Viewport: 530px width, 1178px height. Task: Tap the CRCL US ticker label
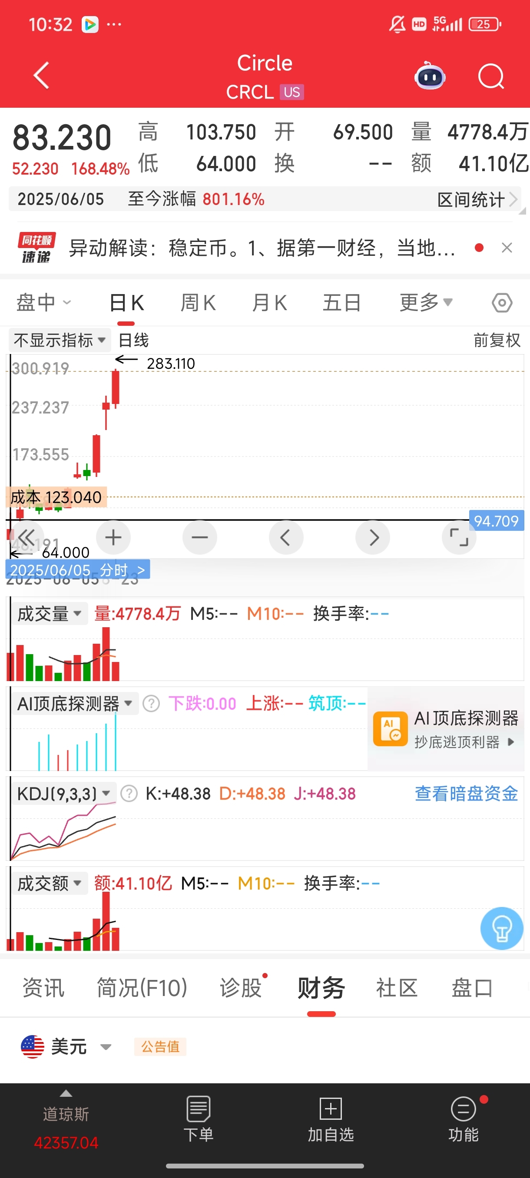pos(265,93)
